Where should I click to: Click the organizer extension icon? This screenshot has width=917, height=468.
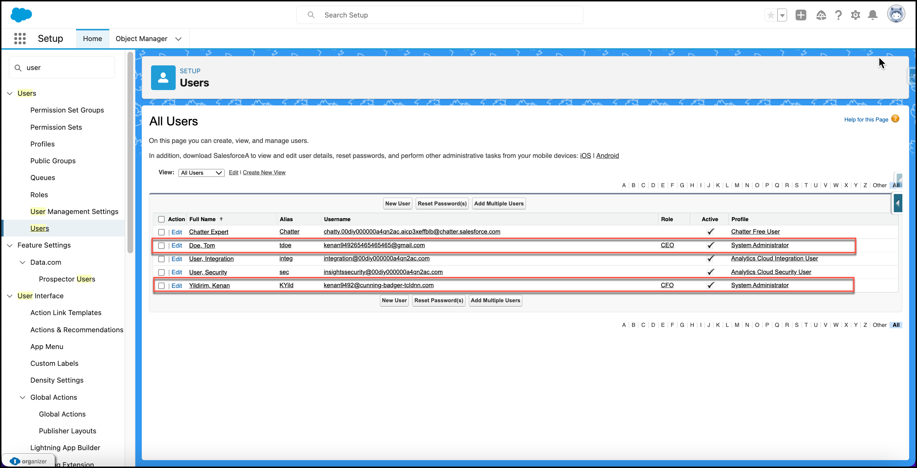pyautogui.click(x=15, y=461)
